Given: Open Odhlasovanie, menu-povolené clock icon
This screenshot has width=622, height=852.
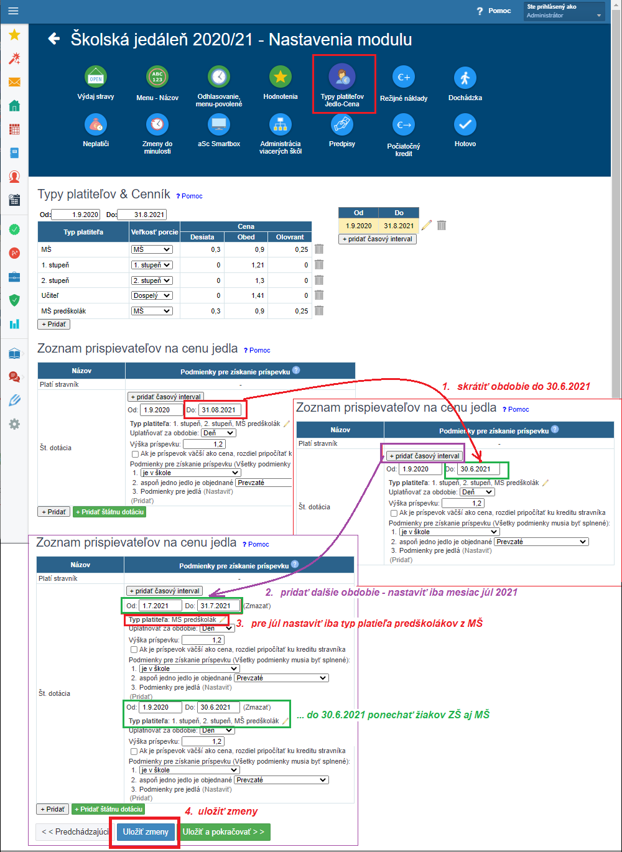Looking at the screenshot, I should click(219, 77).
